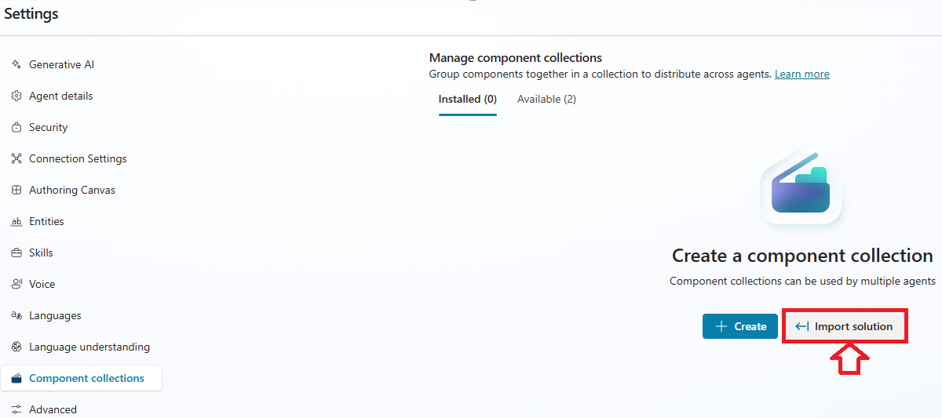Click the Voice icon in sidebar
The width and height of the screenshot is (942, 418).
click(x=16, y=284)
